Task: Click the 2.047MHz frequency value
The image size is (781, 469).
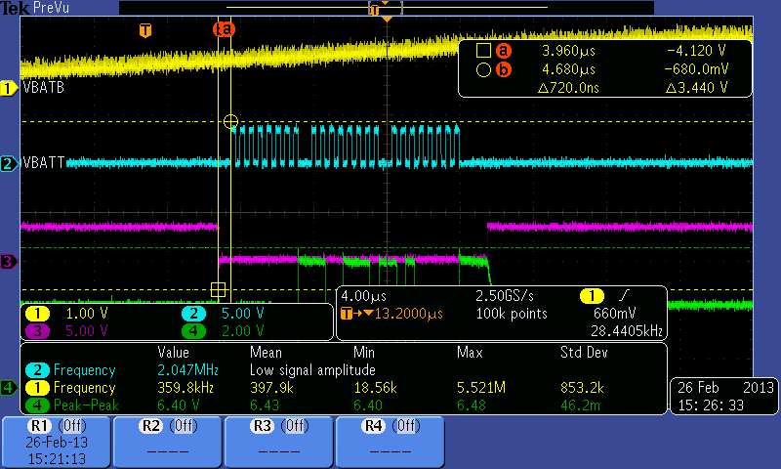Action: pyautogui.click(x=187, y=370)
